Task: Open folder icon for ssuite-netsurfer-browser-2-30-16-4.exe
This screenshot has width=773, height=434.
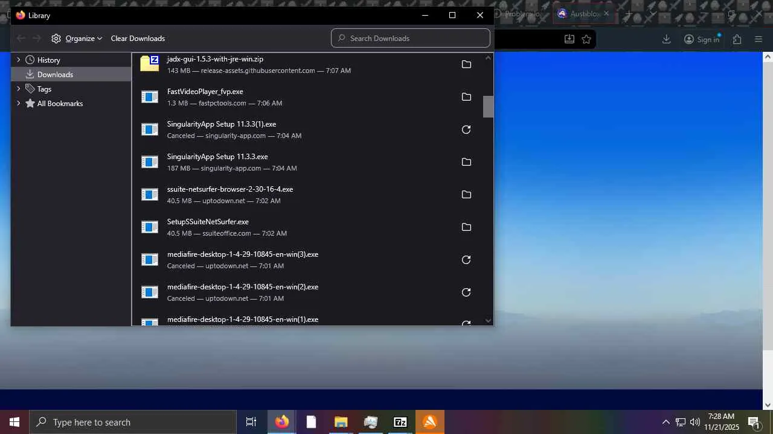Action: point(466,195)
